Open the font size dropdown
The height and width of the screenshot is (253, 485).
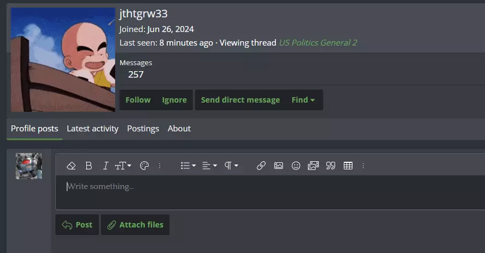click(x=123, y=166)
